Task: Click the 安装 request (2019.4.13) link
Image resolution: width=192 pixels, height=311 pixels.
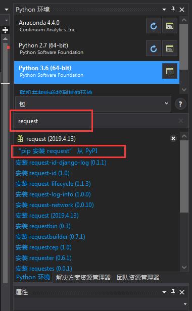Action: point(47,216)
